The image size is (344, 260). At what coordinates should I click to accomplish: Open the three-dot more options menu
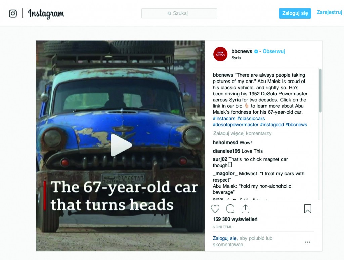click(307, 242)
